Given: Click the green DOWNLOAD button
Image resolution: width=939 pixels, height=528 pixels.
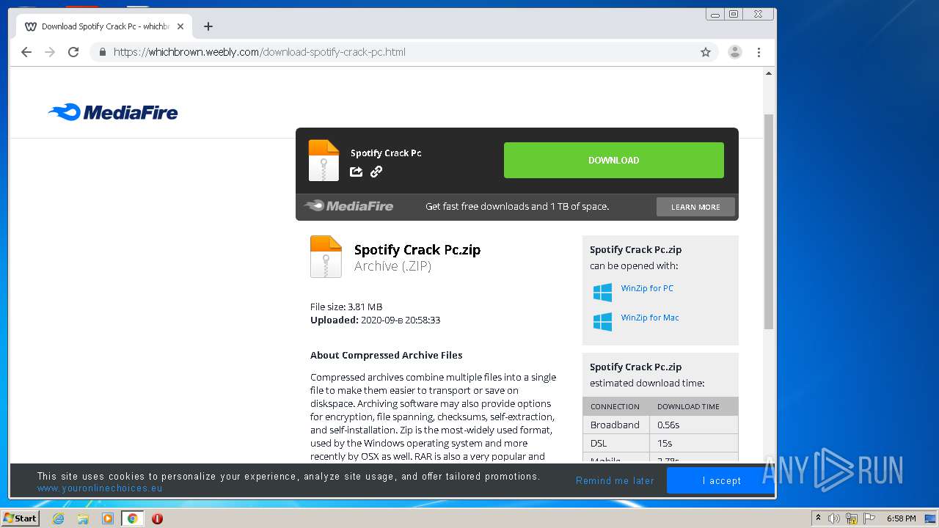Looking at the screenshot, I should 614,160.
